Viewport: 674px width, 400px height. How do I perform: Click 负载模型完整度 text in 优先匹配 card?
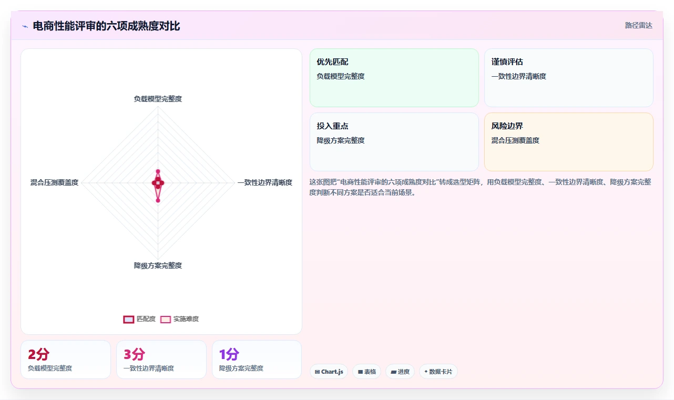click(x=341, y=76)
